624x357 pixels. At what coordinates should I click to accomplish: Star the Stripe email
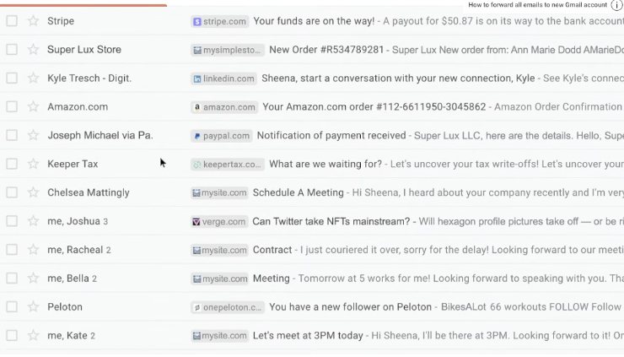pyautogui.click(x=34, y=21)
